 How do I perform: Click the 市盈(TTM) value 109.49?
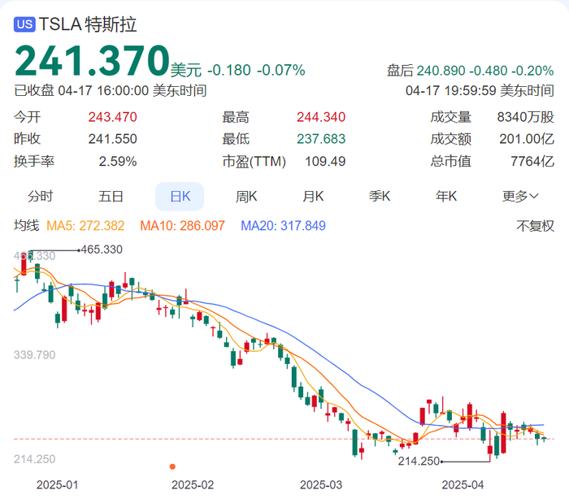tap(325, 161)
